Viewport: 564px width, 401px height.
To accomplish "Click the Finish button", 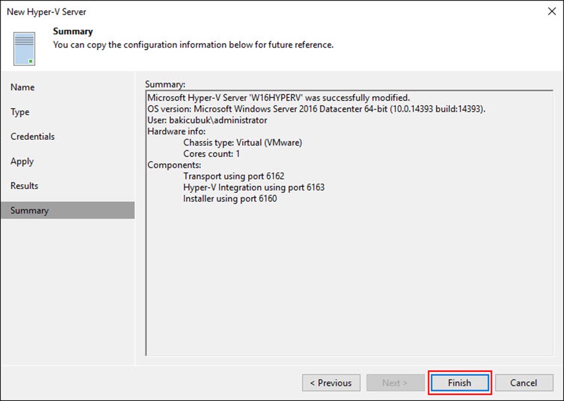I will tap(460, 382).
